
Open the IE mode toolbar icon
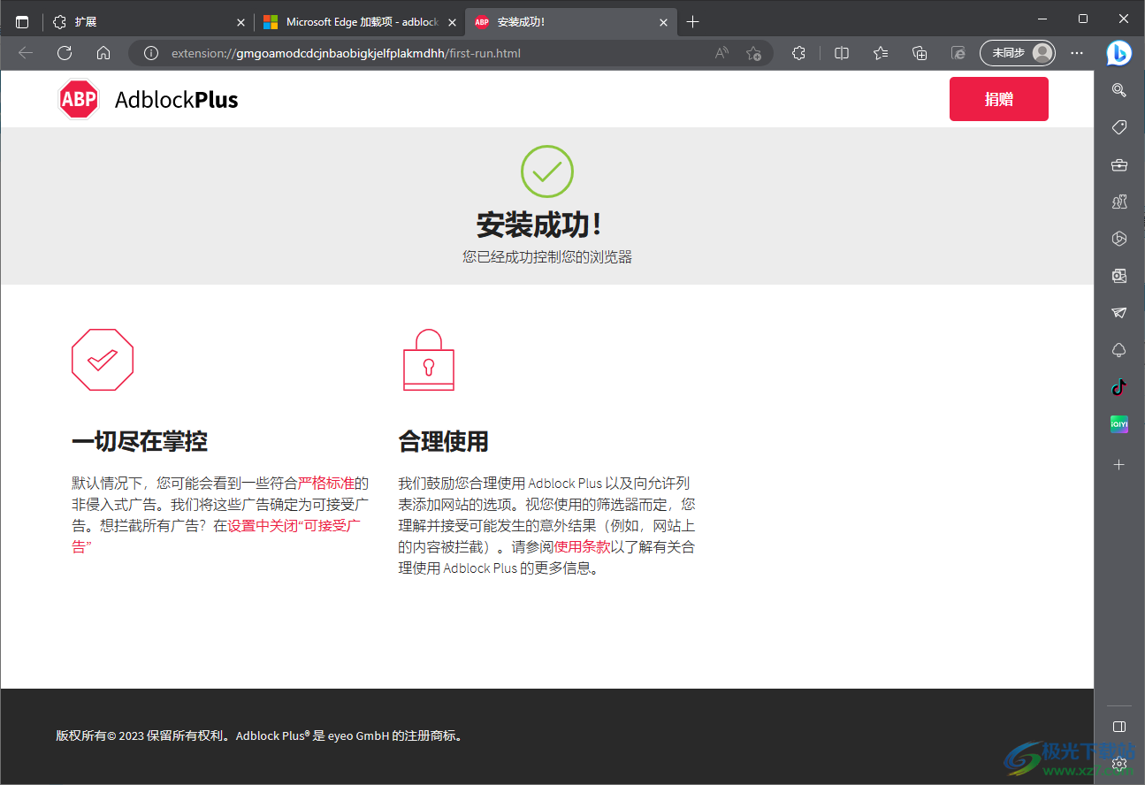click(958, 53)
